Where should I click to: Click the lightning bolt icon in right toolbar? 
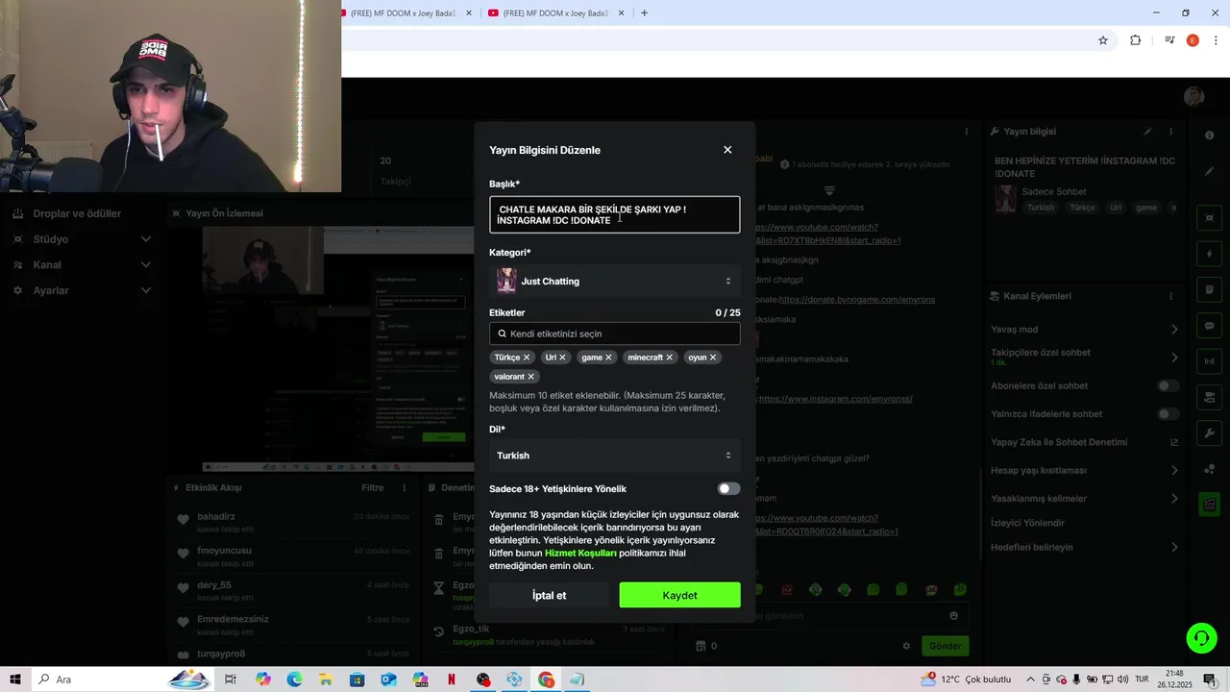click(x=1210, y=255)
